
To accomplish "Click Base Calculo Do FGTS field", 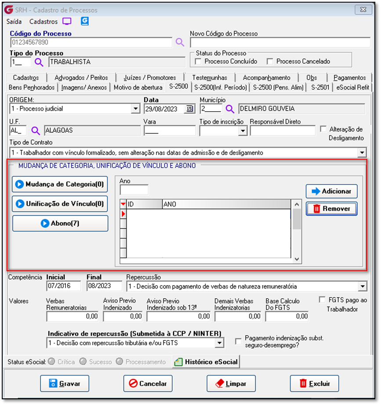I will pyautogui.click(x=287, y=316).
